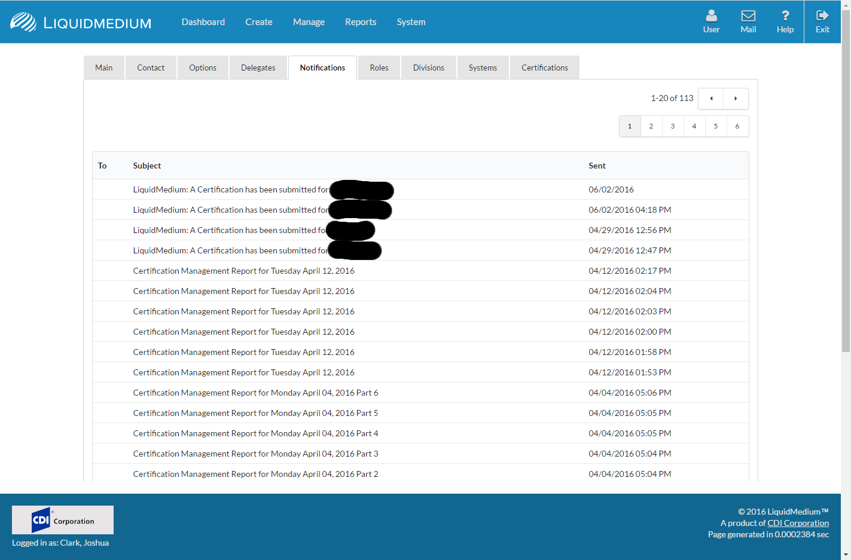Screen dimensions: 851x560
Task: Follow the CDI Corporation footer link
Action: point(798,523)
